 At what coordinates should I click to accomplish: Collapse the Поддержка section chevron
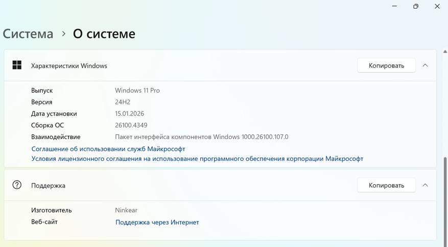coord(425,185)
